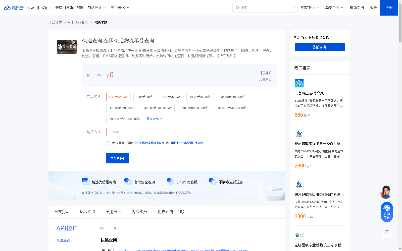Click the 杭州怜花科技有限公司 vendor name
The image size is (402, 251).
pyautogui.click(x=312, y=37)
